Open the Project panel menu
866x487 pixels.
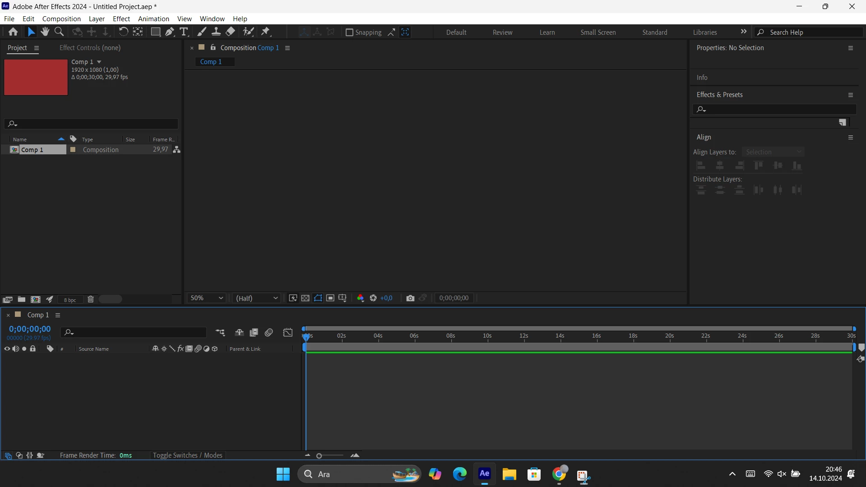tap(37, 48)
